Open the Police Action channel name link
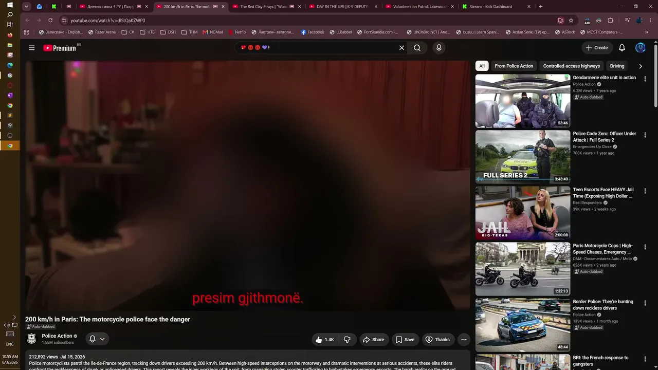 click(57, 336)
